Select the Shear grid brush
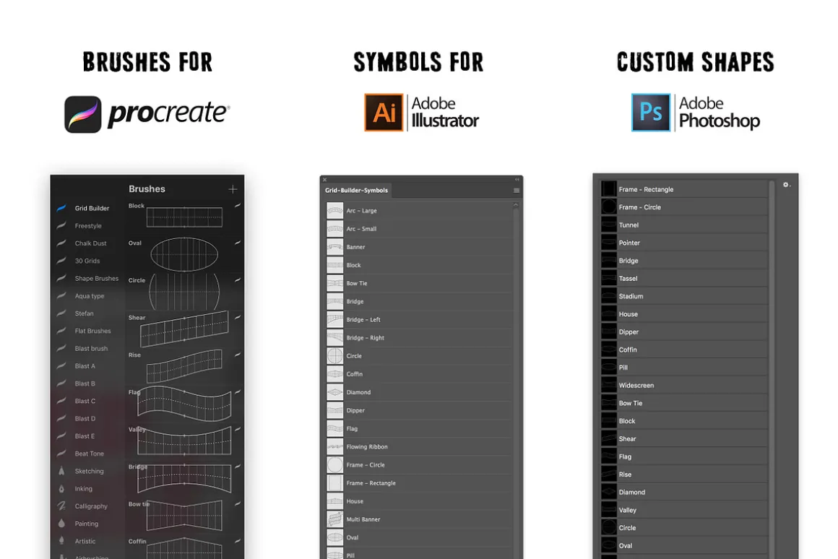 pos(184,328)
